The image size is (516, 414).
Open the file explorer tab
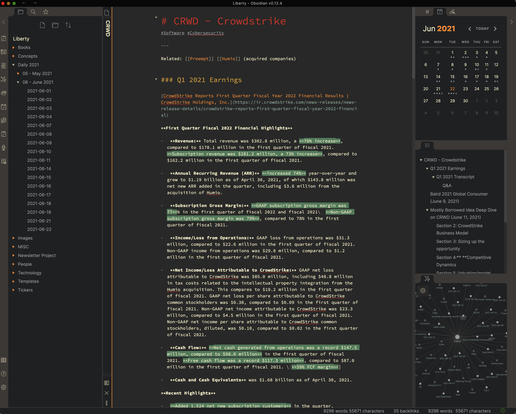click(x=21, y=12)
